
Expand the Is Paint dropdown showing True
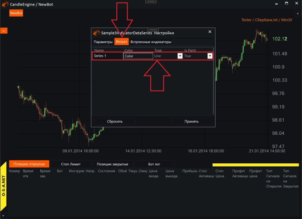point(210,56)
